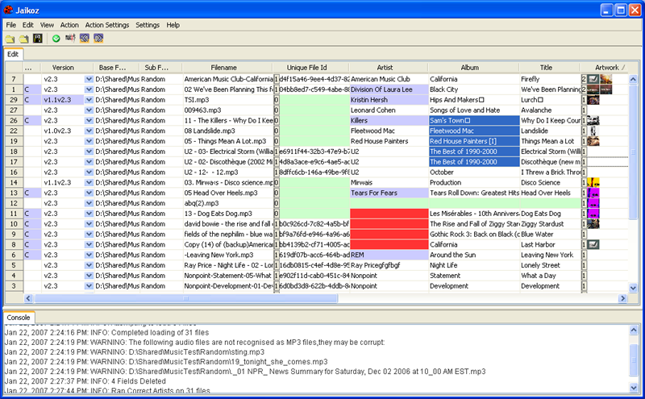Open the View menu
Image resolution: width=645 pixels, height=399 pixels.
pyautogui.click(x=47, y=25)
